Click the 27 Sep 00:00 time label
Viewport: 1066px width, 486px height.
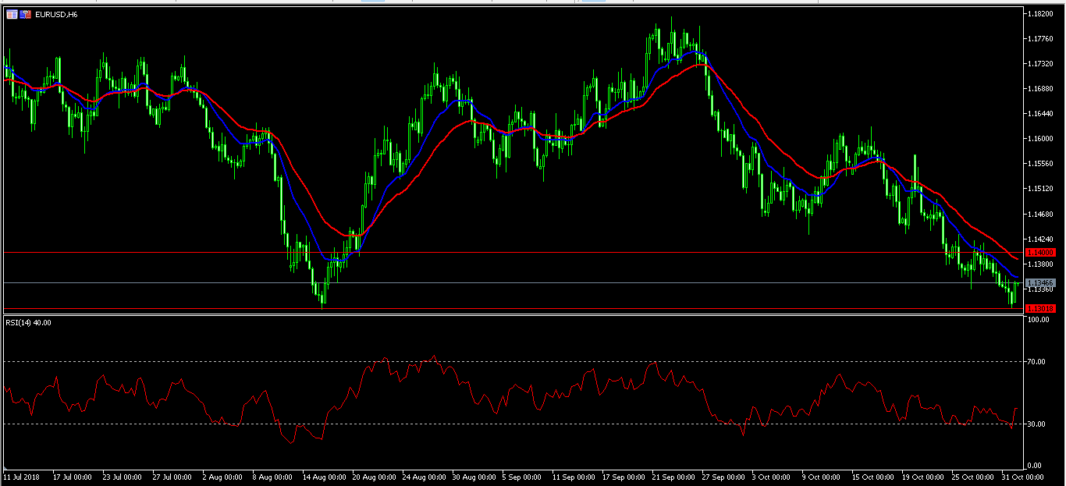pyautogui.click(x=722, y=476)
